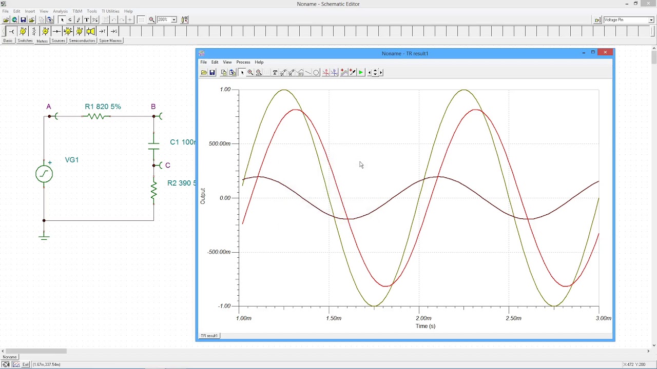Click the Time (s) axis label

click(x=426, y=326)
